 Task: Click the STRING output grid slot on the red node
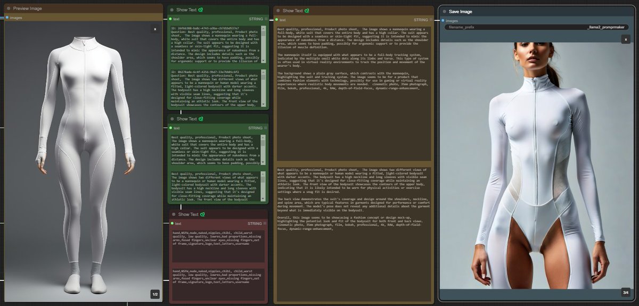266,223
